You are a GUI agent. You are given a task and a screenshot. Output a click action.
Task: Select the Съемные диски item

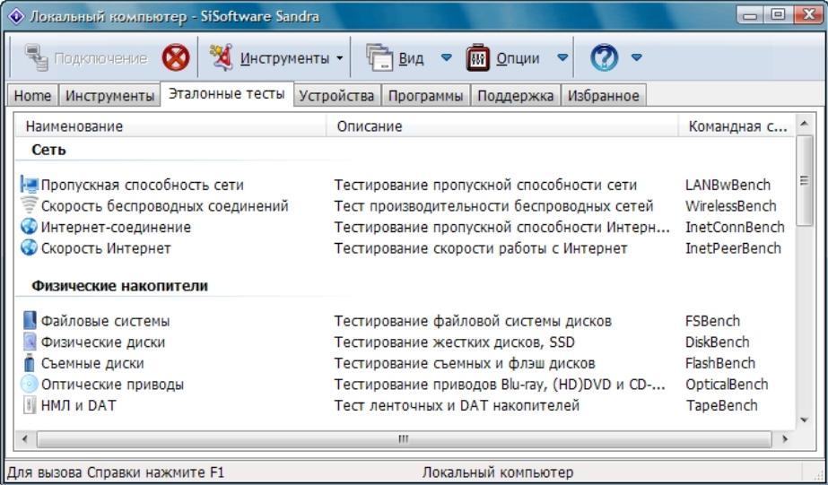(x=92, y=363)
